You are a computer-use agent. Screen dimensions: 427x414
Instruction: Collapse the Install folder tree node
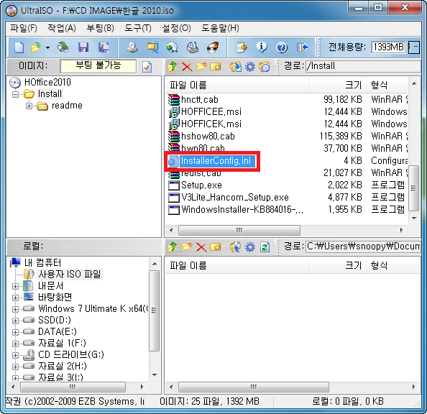pyautogui.click(x=16, y=94)
